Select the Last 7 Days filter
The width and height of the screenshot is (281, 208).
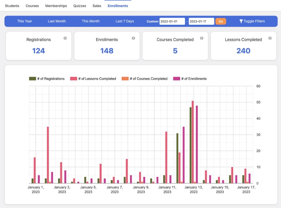[x=124, y=21]
